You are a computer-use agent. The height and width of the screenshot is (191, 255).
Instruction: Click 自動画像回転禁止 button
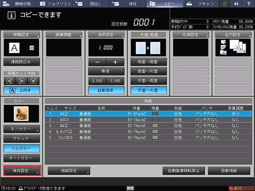pos(183,171)
